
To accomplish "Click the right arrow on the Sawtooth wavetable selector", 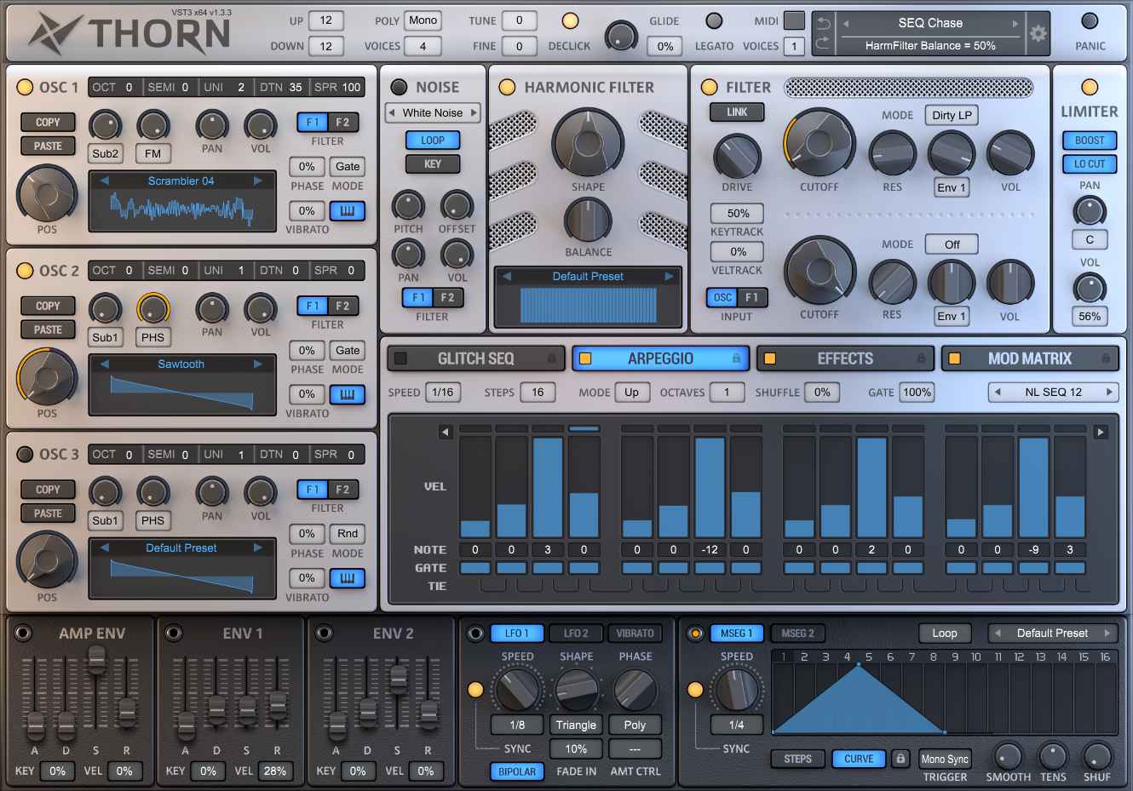I will coord(258,364).
